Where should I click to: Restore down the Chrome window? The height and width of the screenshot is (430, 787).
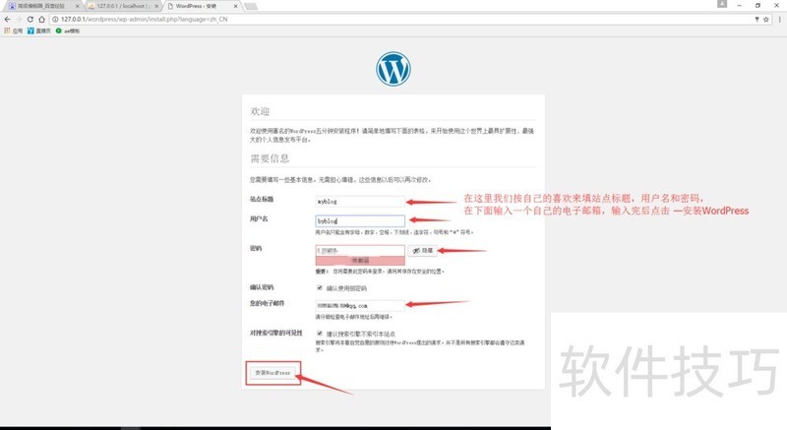[757, 5]
